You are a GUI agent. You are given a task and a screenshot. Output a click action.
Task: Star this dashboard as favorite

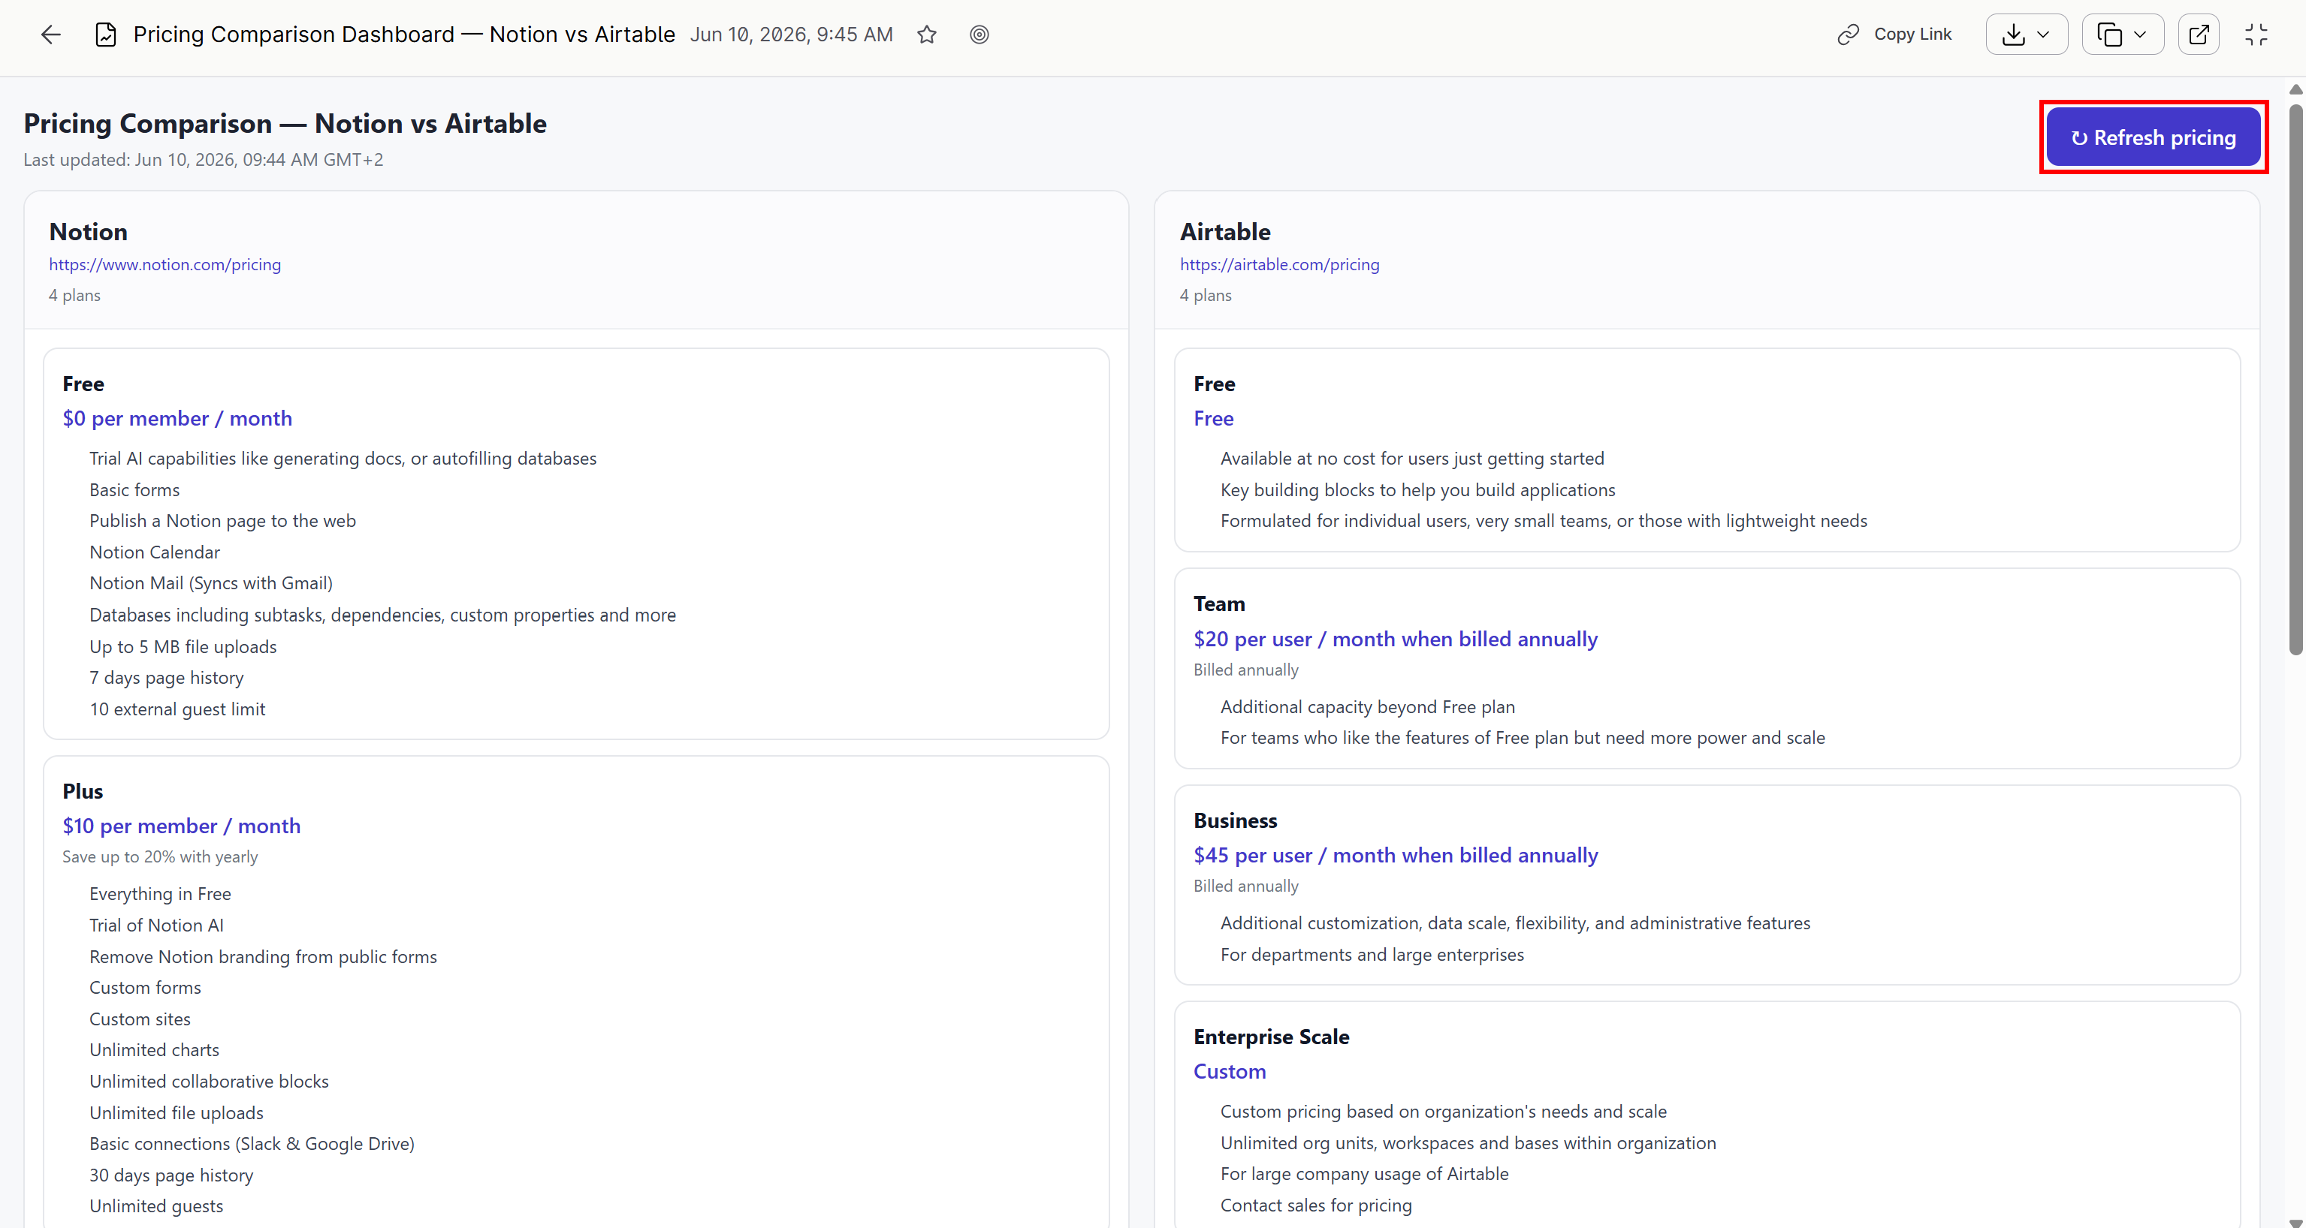pos(926,35)
